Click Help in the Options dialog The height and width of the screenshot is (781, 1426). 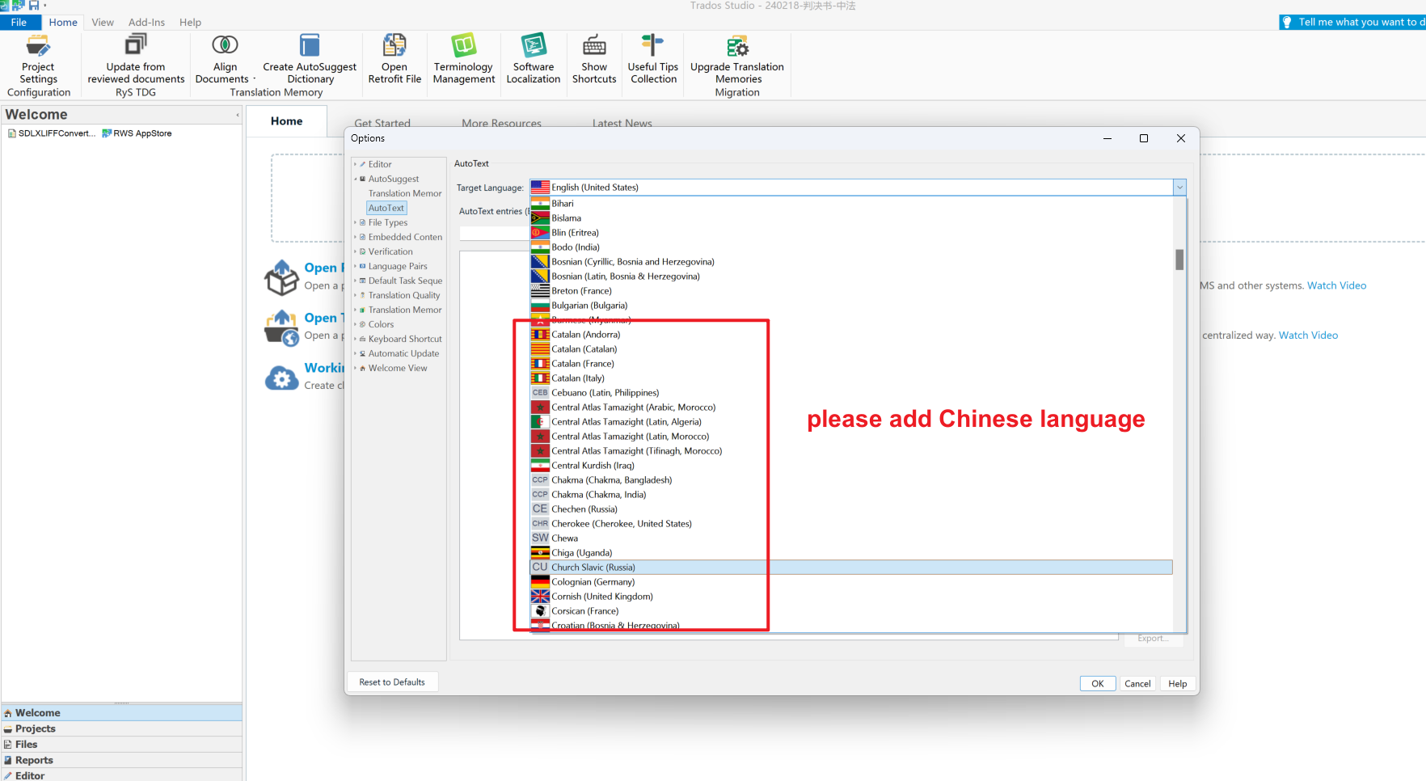pyautogui.click(x=1178, y=683)
